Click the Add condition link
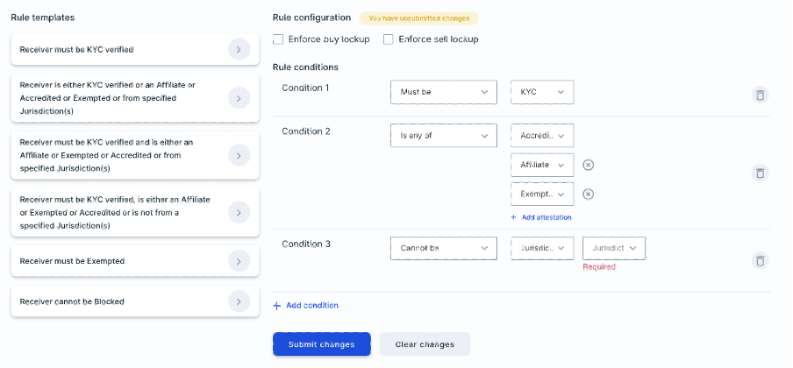 [x=306, y=305]
